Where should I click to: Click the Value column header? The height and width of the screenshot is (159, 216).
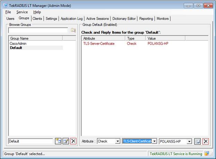(165, 38)
